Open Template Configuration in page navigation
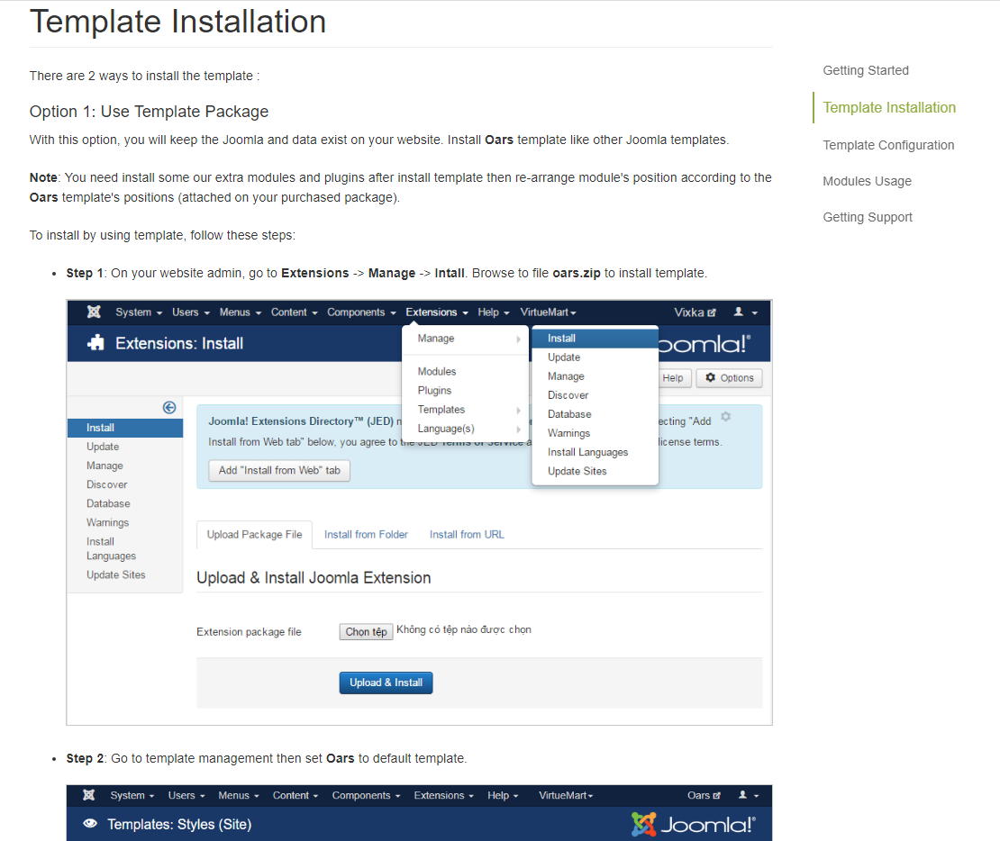Image resolution: width=1000 pixels, height=841 pixels. click(888, 145)
